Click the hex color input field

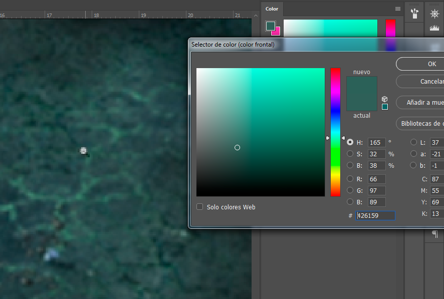tap(375, 215)
